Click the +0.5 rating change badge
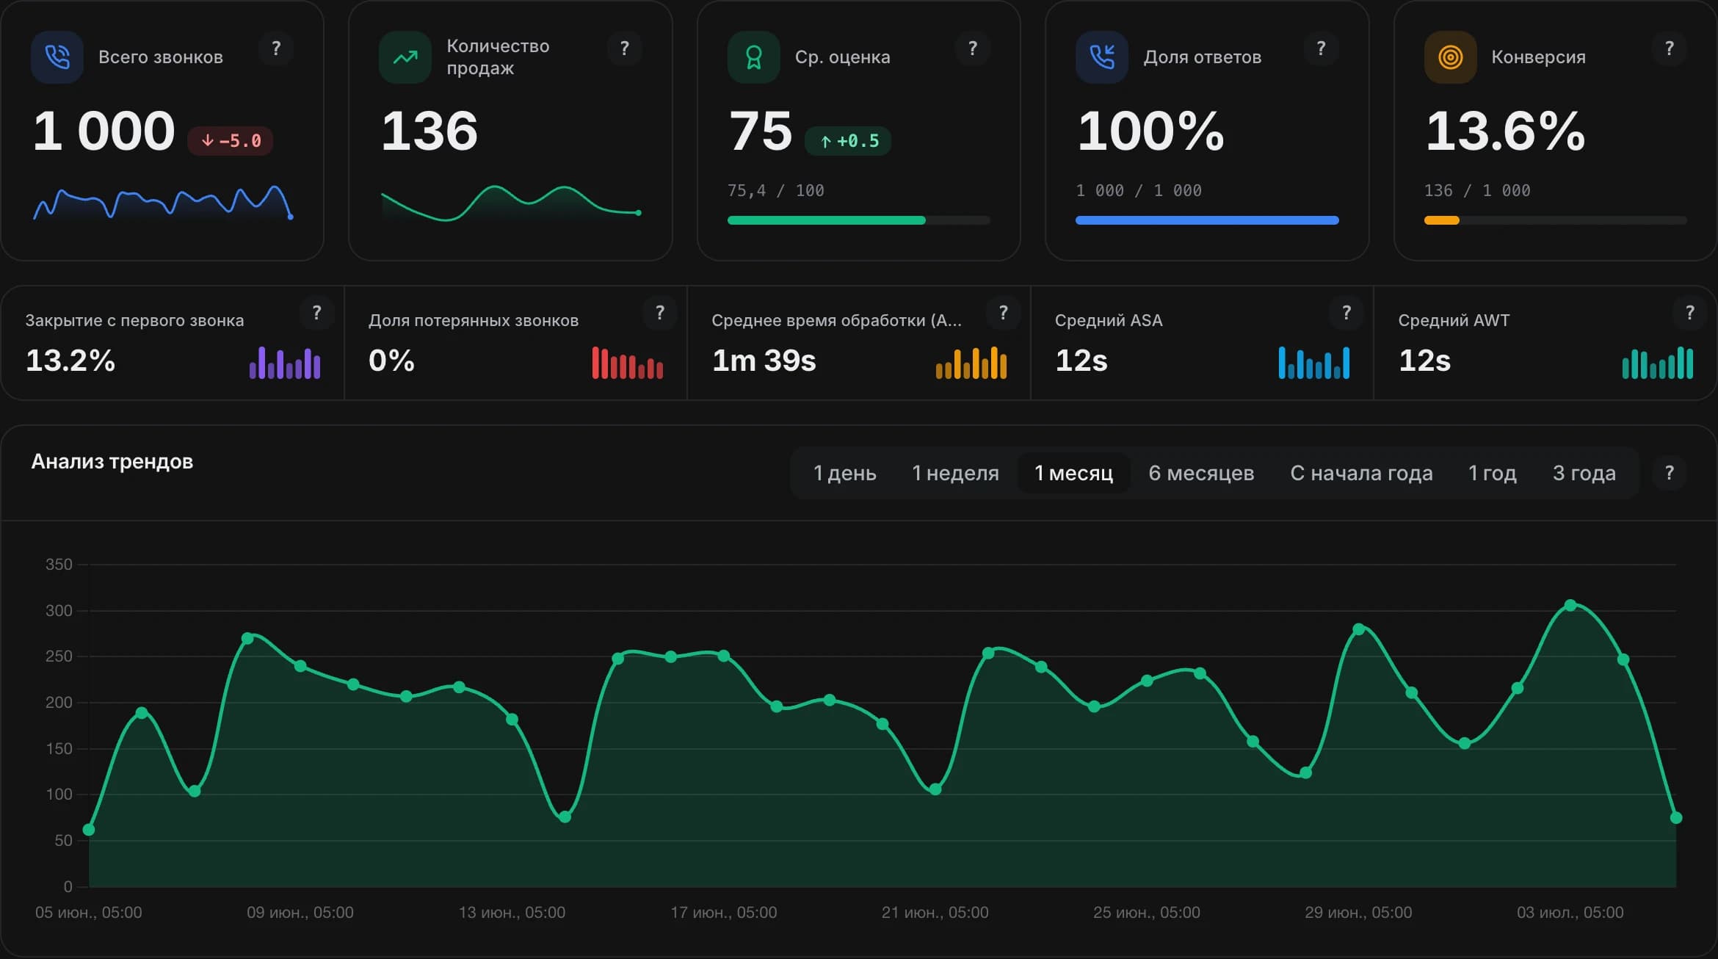 (848, 141)
